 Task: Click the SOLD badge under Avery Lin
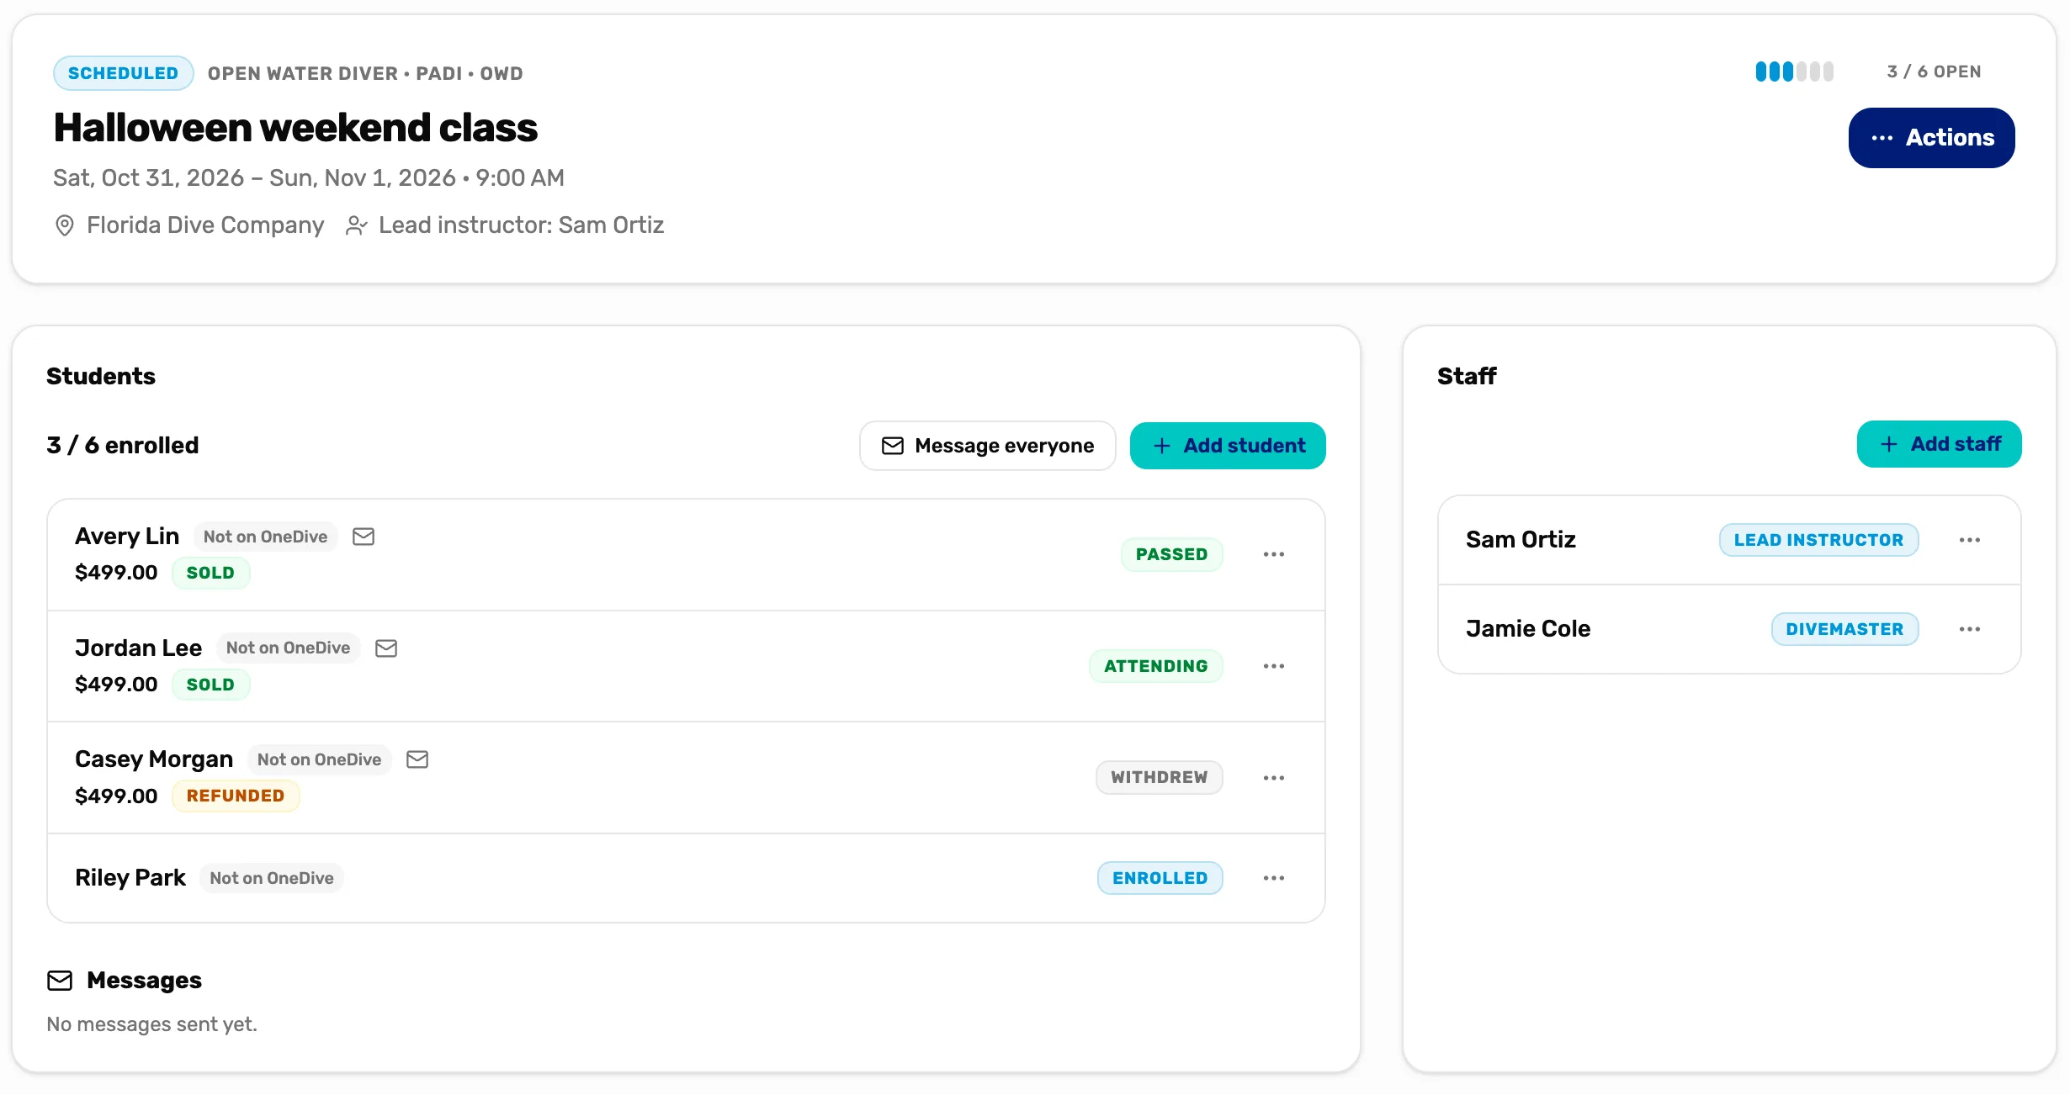point(210,573)
